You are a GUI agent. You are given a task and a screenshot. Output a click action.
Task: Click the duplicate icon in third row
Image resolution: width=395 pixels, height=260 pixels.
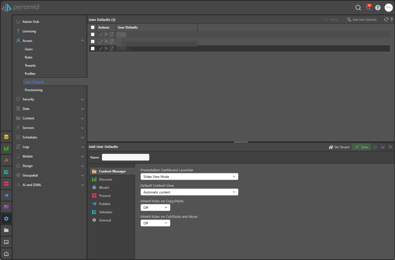tap(112, 48)
